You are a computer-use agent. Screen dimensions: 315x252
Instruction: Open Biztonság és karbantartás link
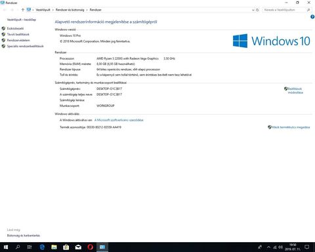coord(24,236)
